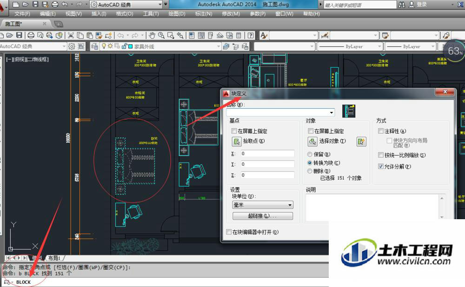This screenshot has width=465, height=287.
Task: Open Text Style icon with letter A
Action: [x=264, y=36]
